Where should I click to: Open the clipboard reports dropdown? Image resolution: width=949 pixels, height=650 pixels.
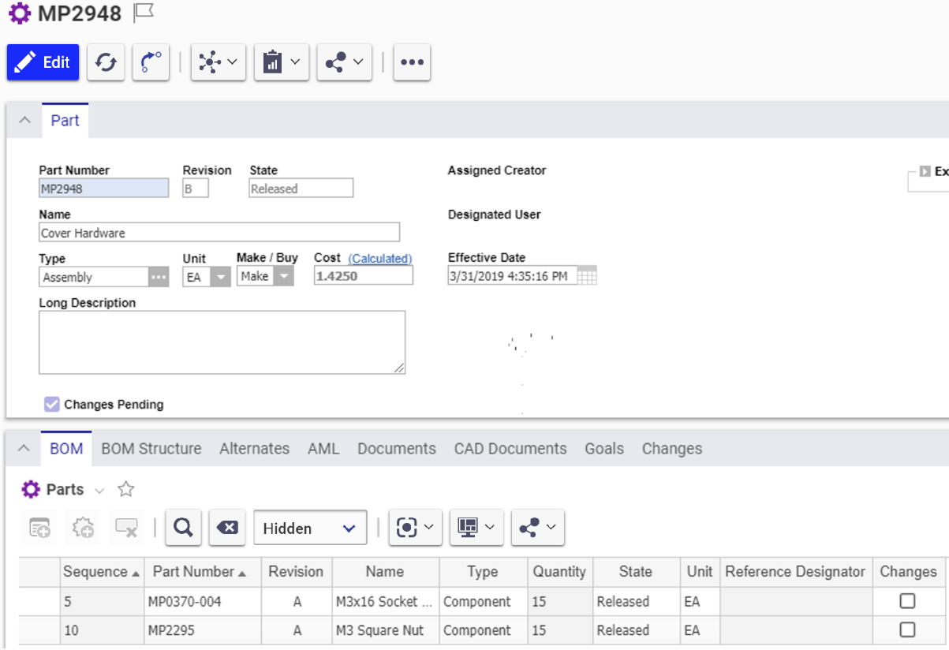pos(282,62)
